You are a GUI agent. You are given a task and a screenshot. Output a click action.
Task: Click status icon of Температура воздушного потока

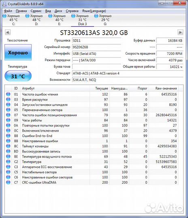8,156
